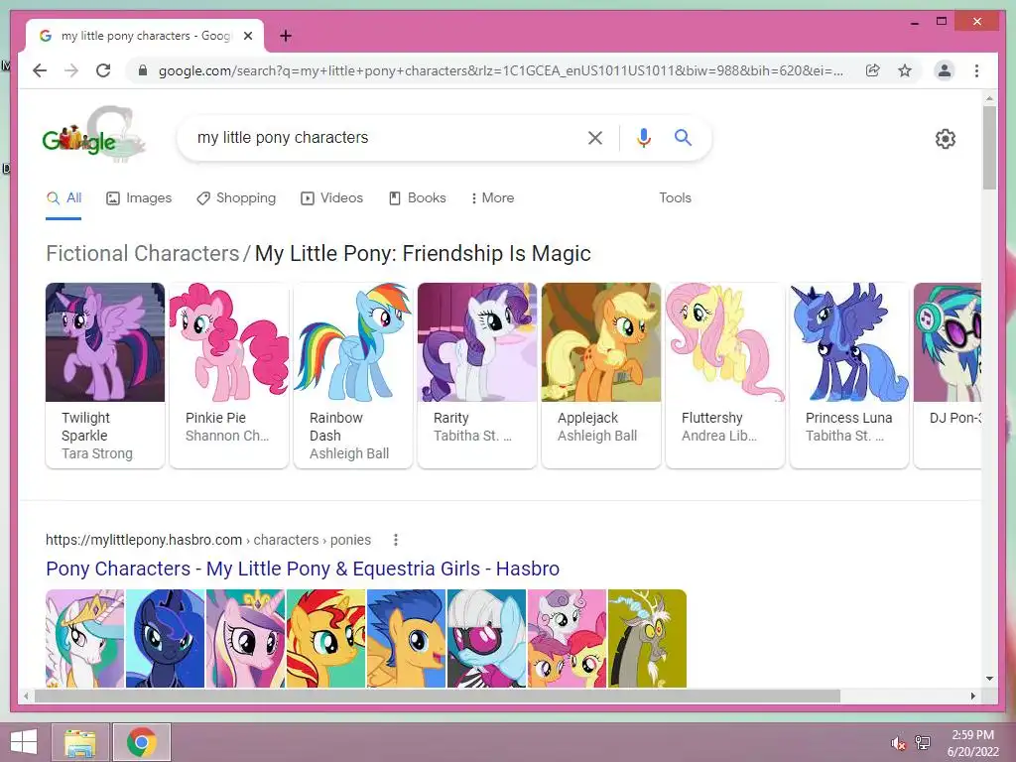Share this page from the address bar
This screenshot has width=1016, height=762.
click(x=873, y=70)
